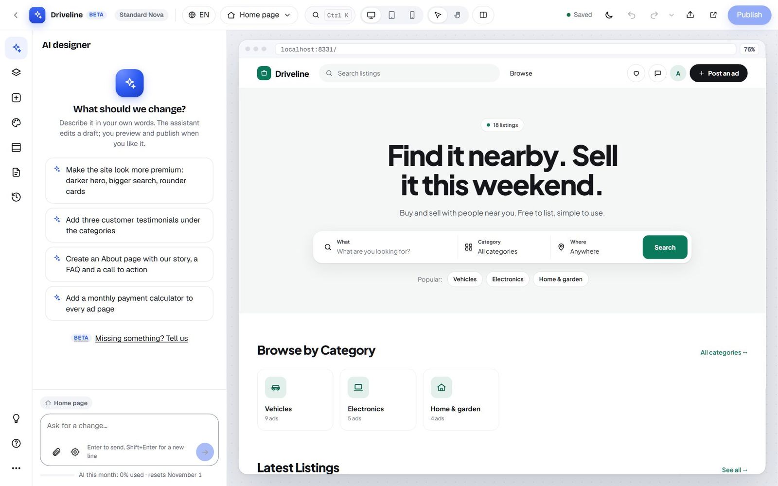Click the heart favorites icon in preview

point(636,73)
